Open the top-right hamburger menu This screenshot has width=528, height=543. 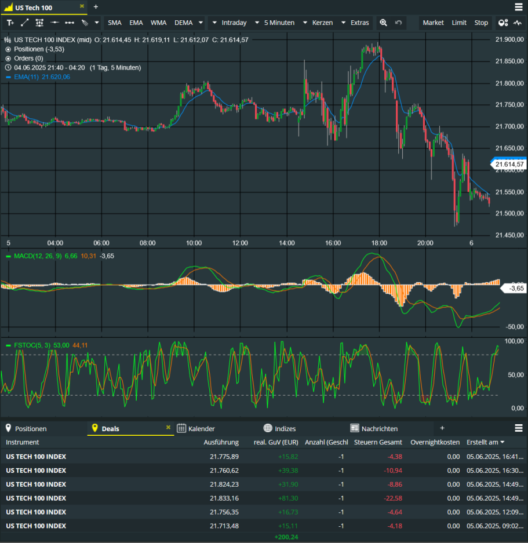click(x=519, y=7)
